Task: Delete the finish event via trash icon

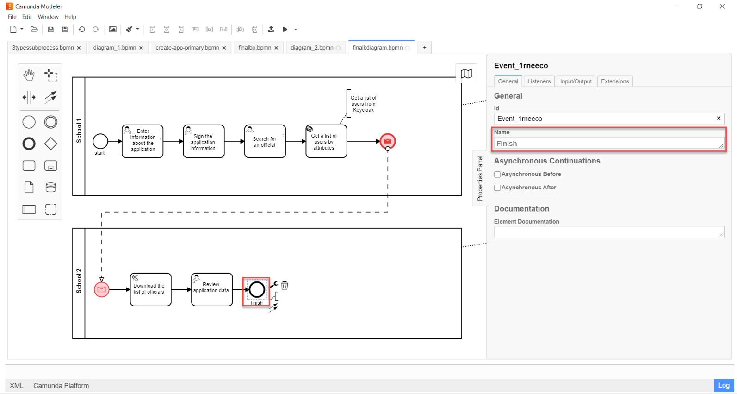Action: [x=285, y=286]
